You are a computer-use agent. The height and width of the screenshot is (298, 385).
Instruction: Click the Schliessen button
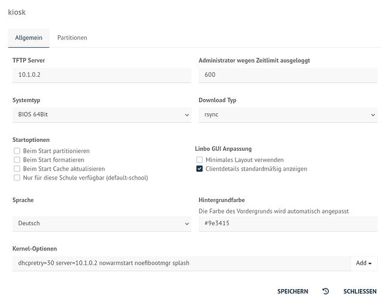click(360, 291)
